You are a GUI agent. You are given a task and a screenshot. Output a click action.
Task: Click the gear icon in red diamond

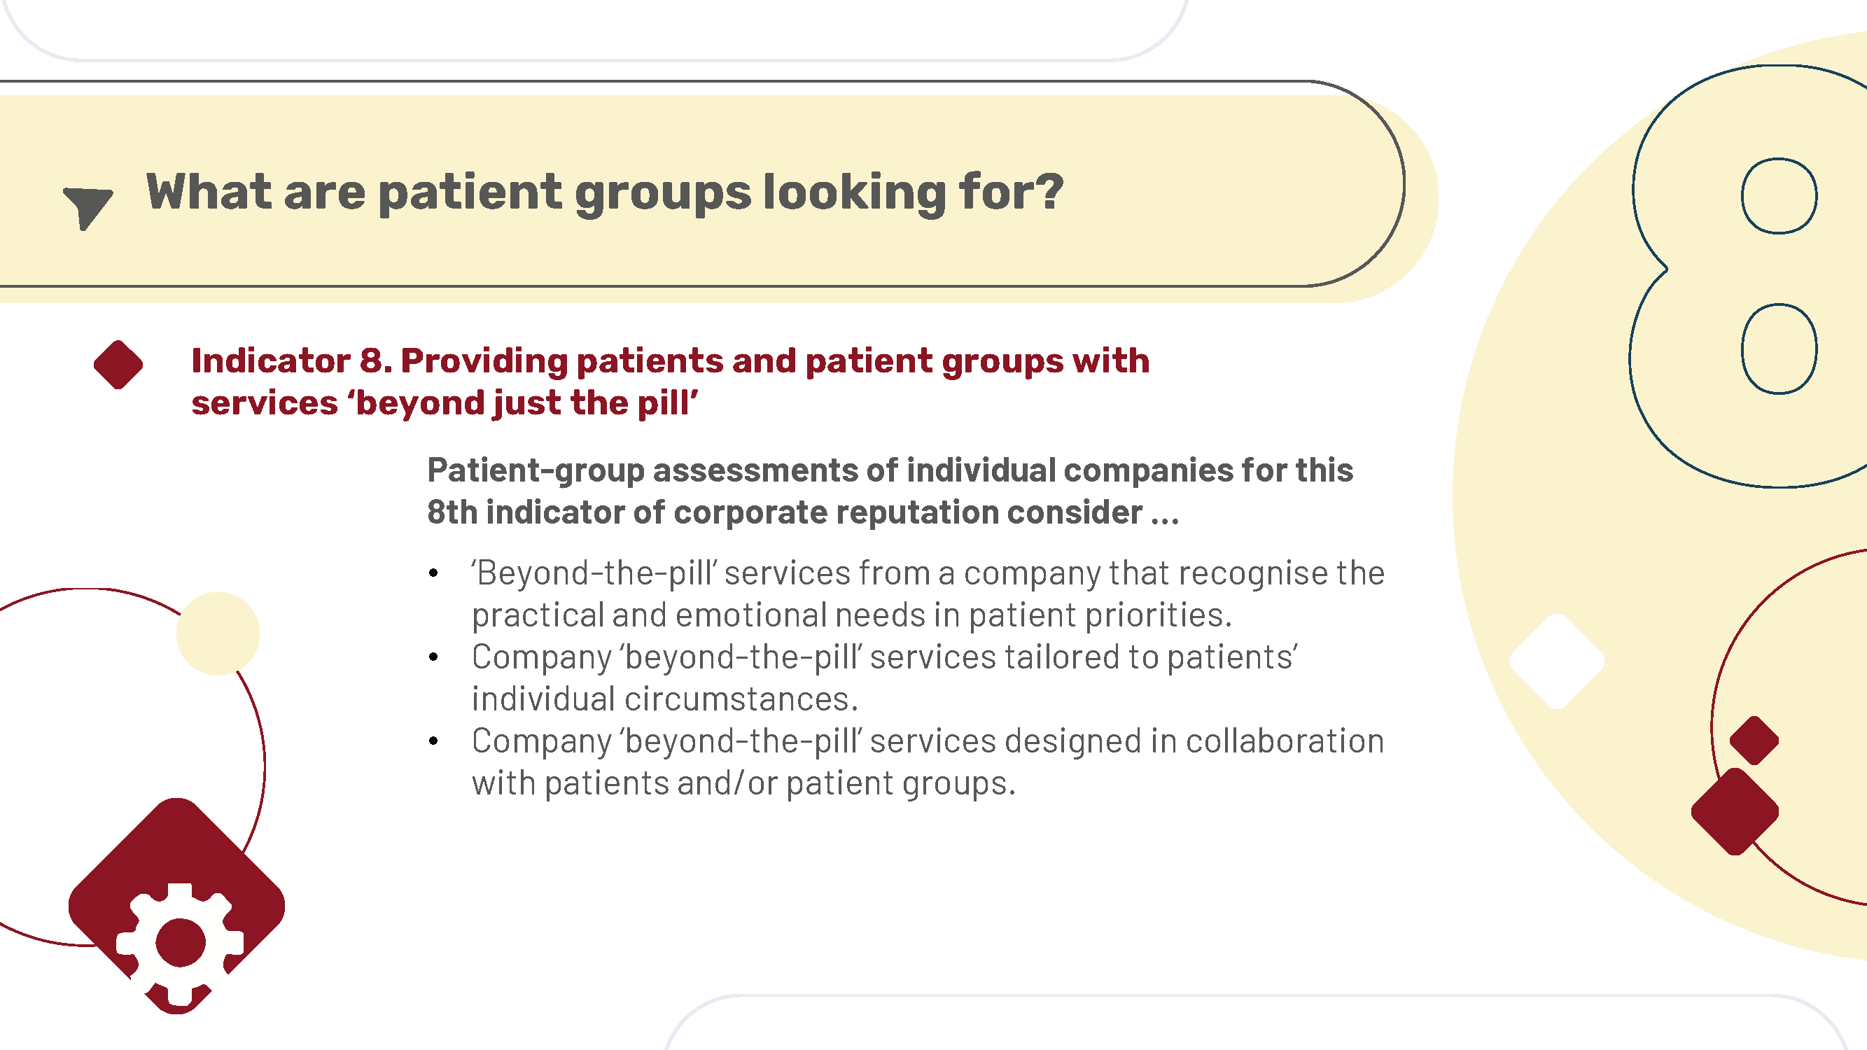click(179, 944)
